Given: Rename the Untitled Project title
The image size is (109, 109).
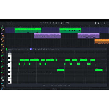Looking at the screenshot, I should [9, 23].
